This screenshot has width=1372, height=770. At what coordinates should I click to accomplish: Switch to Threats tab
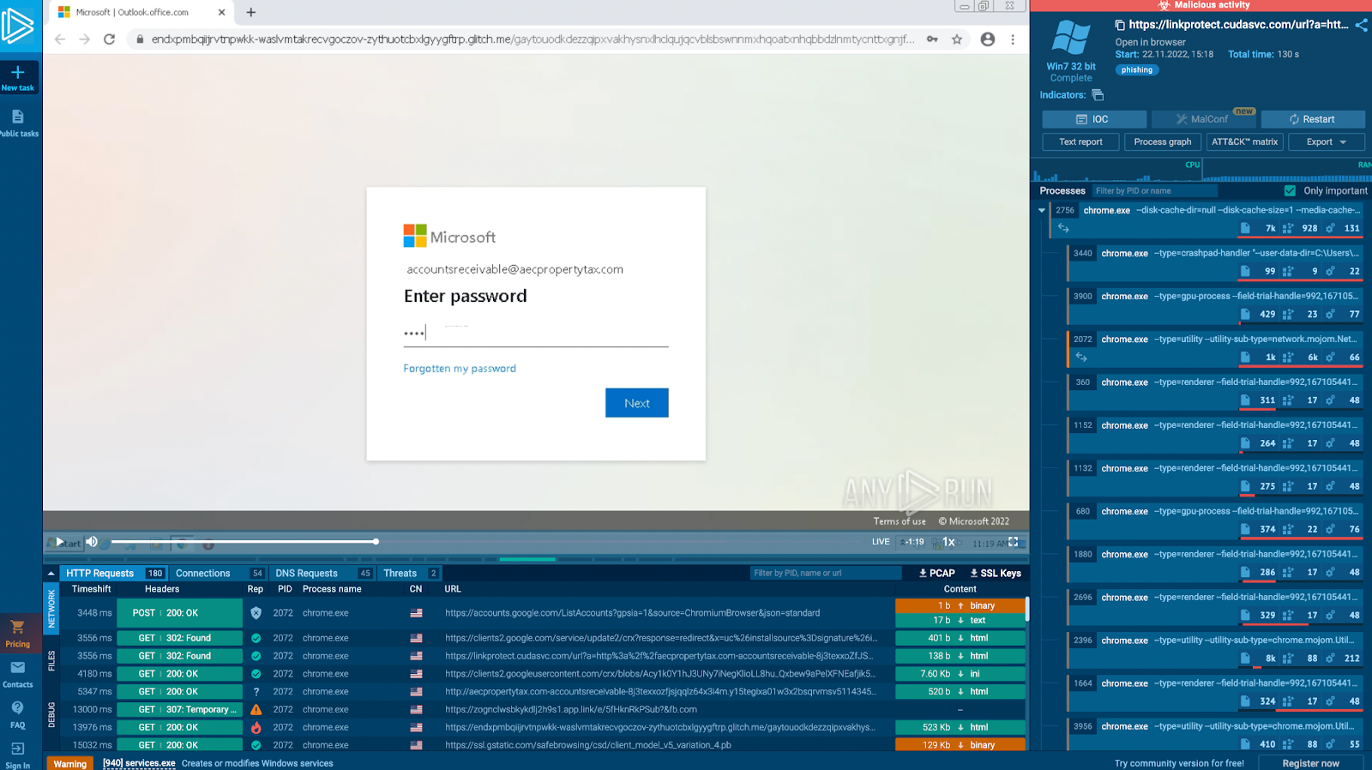[410, 573]
